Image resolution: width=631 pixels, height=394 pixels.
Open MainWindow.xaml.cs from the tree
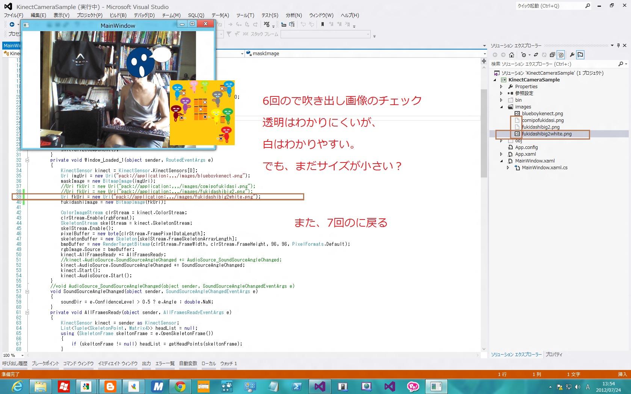pos(544,168)
